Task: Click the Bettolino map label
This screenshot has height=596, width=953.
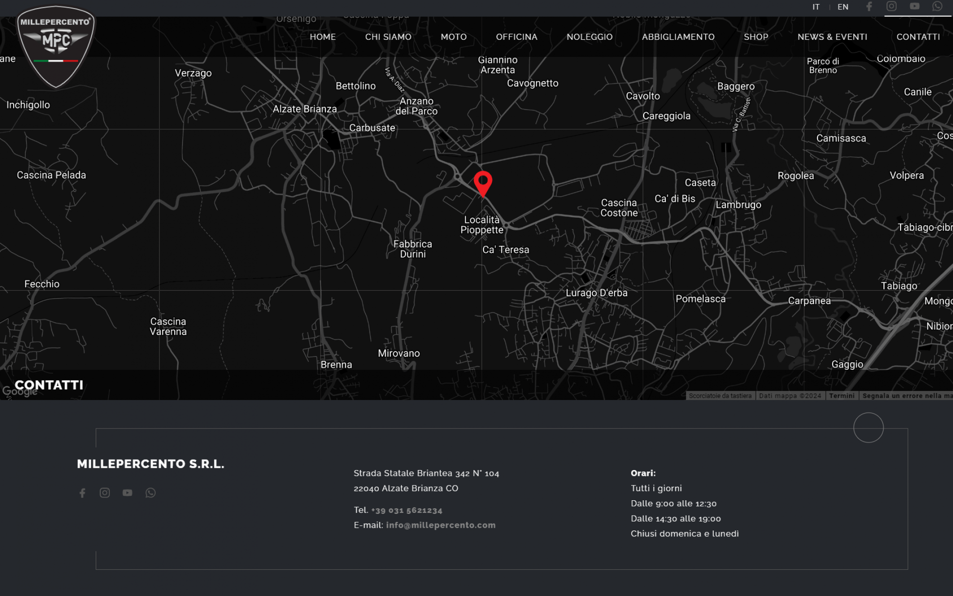Action: click(356, 86)
